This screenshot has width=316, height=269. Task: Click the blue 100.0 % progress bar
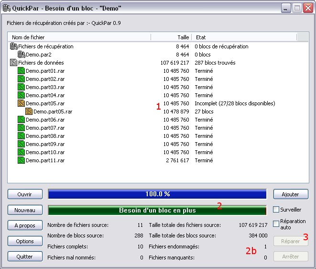(157, 194)
